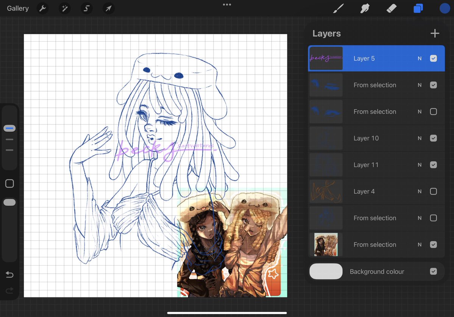Screen dimensions: 454x317
Task: Select the Smudge finger tool
Action: pyautogui.click(x=365, y=8)
